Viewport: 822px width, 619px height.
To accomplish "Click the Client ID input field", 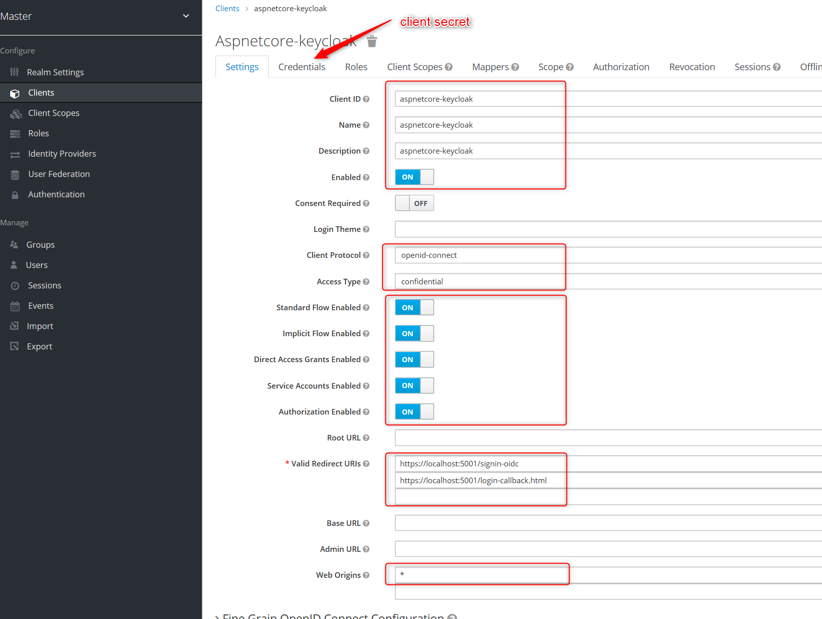I will [608, 99].
